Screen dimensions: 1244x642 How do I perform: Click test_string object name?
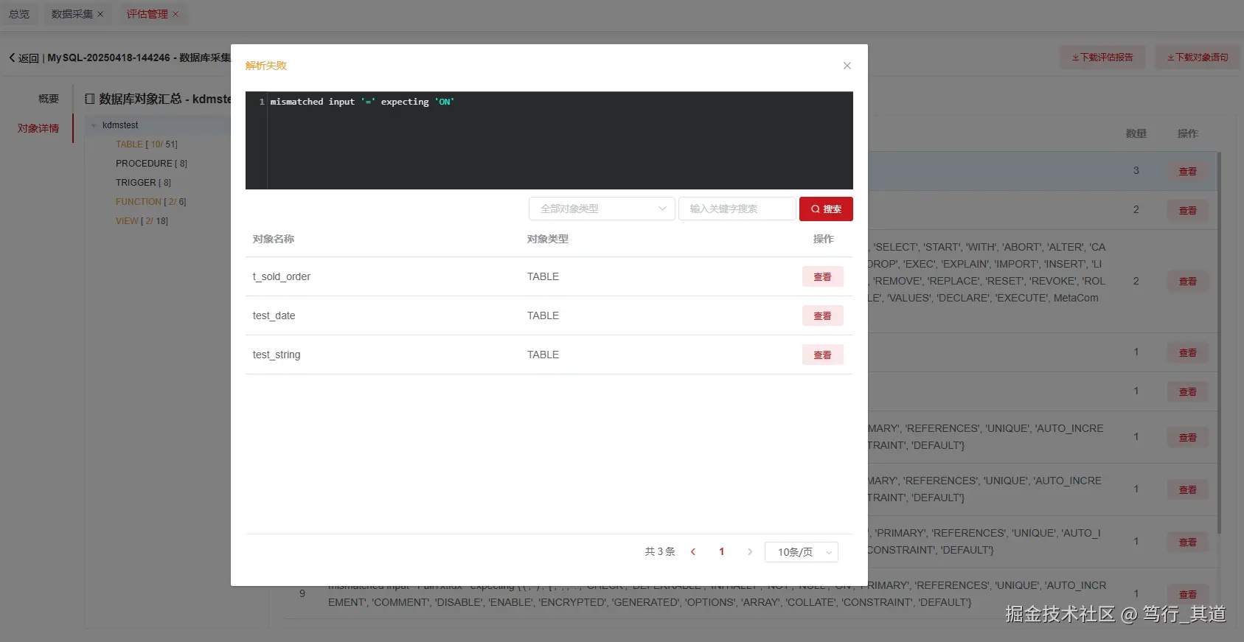(277, 355)
